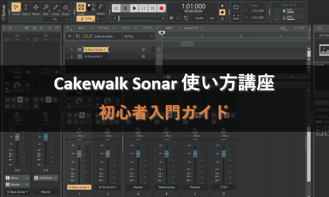Click Jump to track search field

click(101, 36)
